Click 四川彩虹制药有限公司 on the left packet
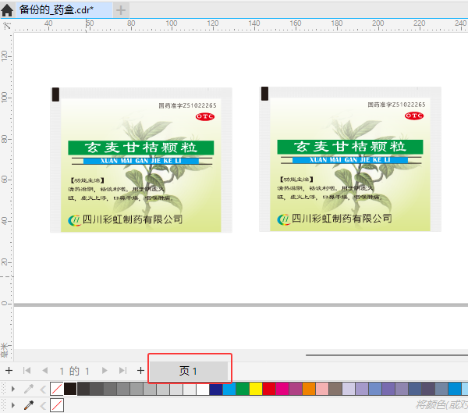Screen dimensions: 468x413 pyautogui.click(x=133, y=219)
